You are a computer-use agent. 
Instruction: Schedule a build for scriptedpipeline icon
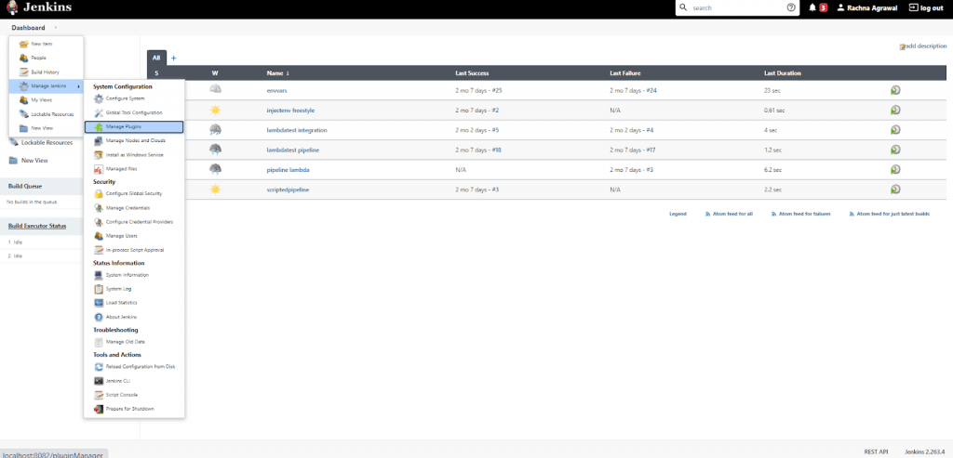pyautogui.click(x=895, y=190)
